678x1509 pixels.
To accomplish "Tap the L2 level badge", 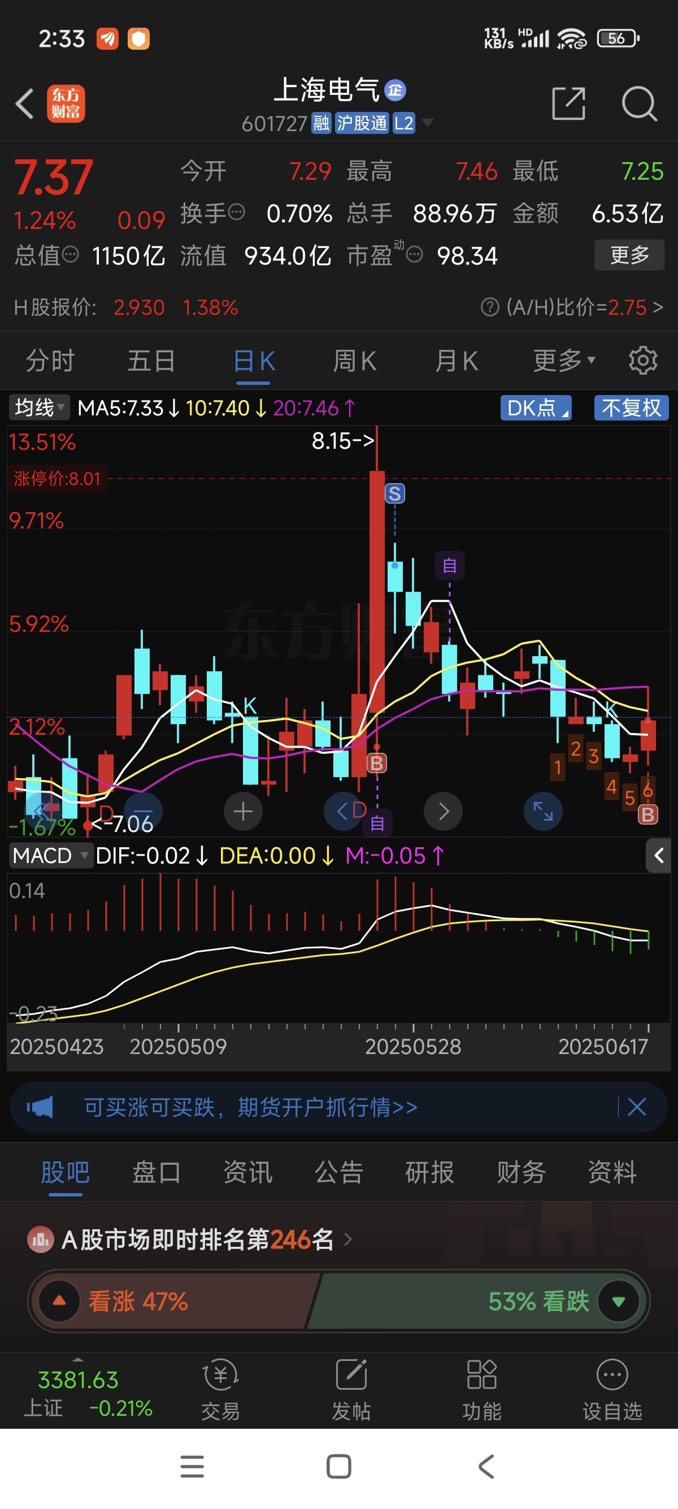I will tap(403, 123).
